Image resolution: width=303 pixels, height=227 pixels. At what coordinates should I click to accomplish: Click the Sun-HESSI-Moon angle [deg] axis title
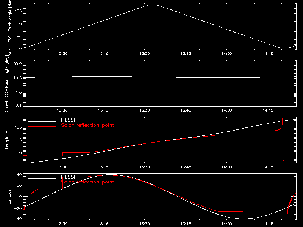point(6,83)
